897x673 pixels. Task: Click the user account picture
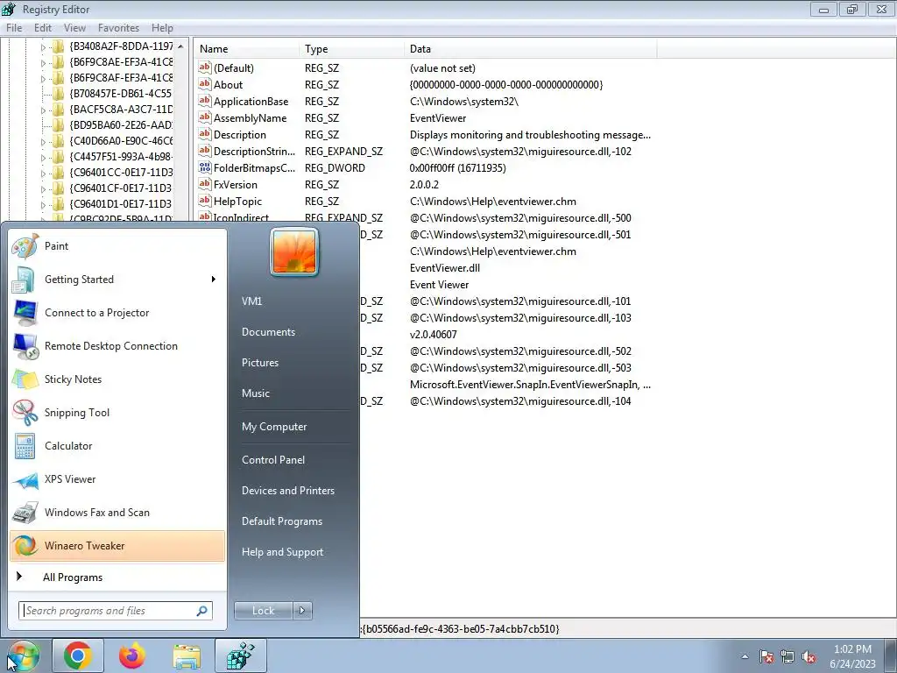(x=294, y=251)
